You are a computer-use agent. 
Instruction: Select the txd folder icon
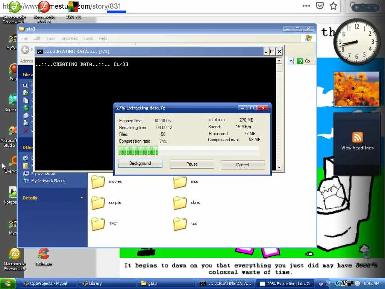pyautogui.click(x=180, y=224)
